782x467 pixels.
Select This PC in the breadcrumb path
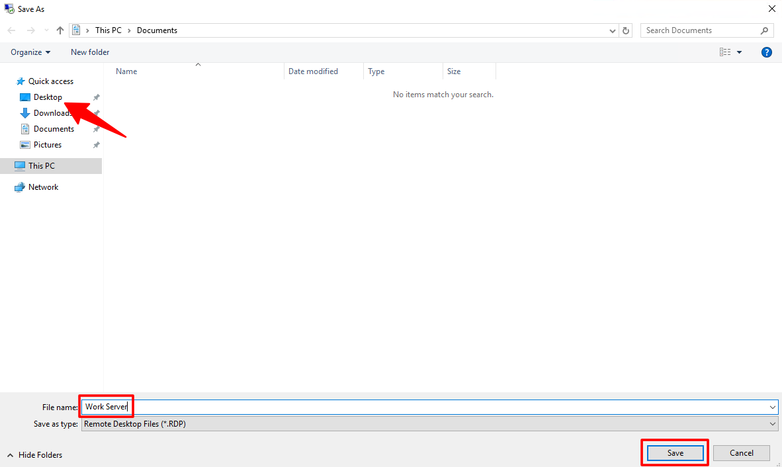pyautogui.click(x=108, y=30)
